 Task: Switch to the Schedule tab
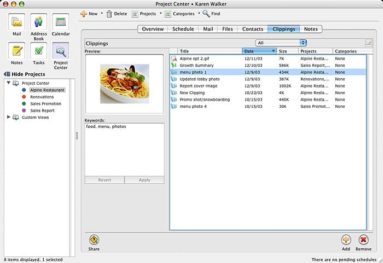pos(183,29)
